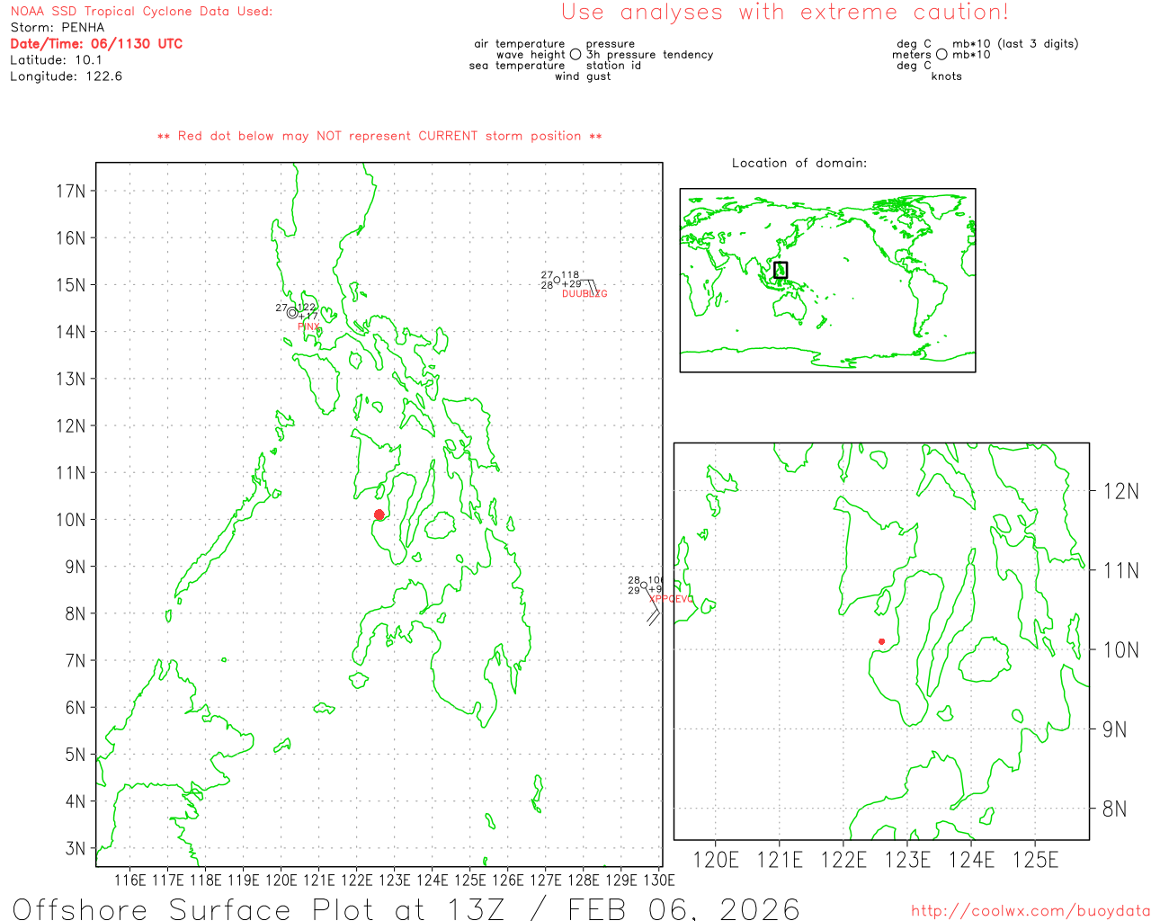Click the PINX station circle marker
1151x921 pixels.
[x=292, y=313]
